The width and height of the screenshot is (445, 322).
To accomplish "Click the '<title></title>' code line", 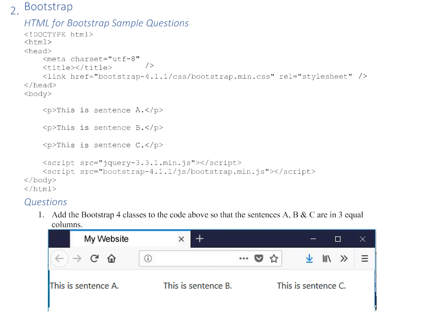I will 78,68.
